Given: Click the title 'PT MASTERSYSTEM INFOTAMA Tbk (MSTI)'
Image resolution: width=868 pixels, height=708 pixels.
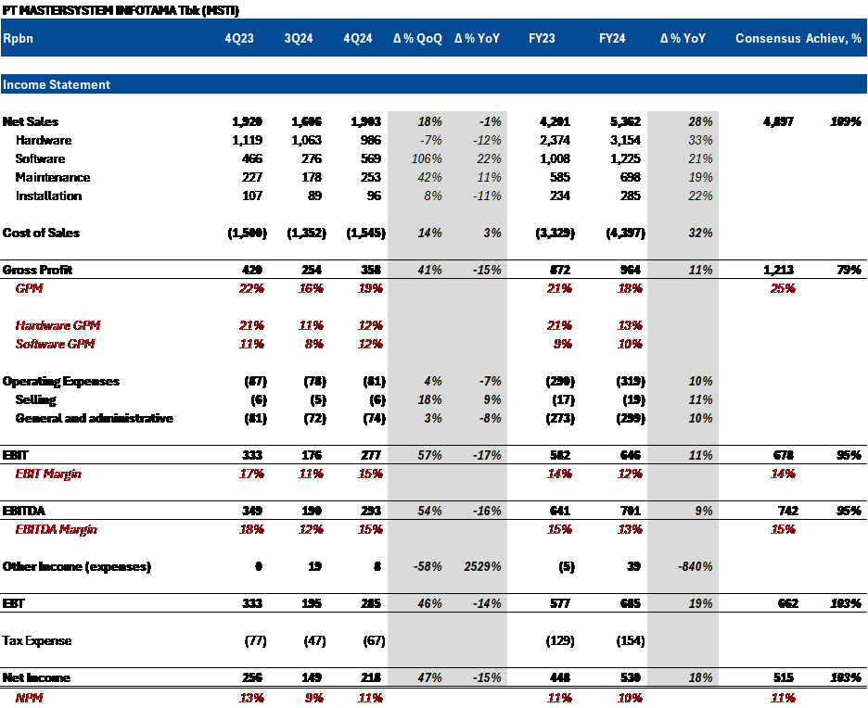Looking at the screenshot, I should click(x=121, y=10).
